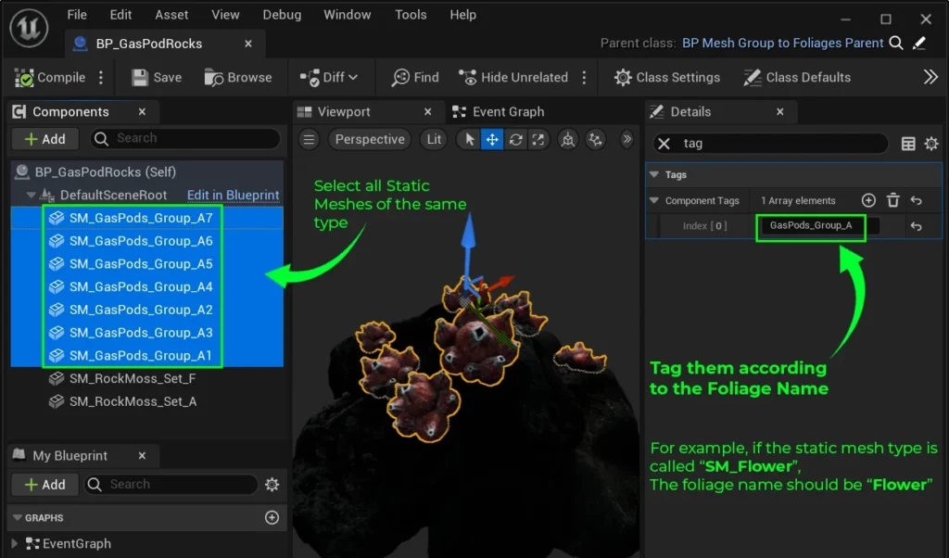Toggle world/local coordinate space icon
949x558 pixels.
point(567,139)
